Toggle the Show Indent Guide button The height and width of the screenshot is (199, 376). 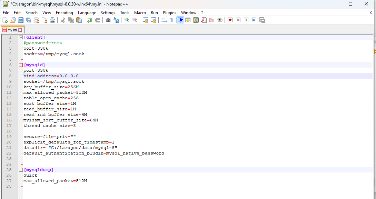point(180,20)
